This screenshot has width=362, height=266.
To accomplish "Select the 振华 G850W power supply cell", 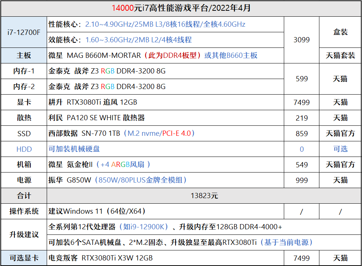I will 165,180.
